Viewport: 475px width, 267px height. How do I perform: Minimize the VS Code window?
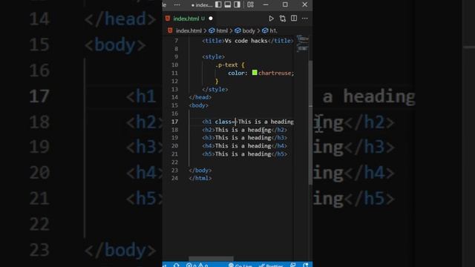click(x=266, y=4)
